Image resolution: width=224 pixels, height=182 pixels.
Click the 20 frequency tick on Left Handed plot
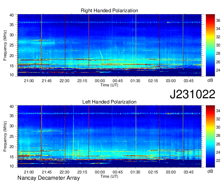click(x=12, y=147)
